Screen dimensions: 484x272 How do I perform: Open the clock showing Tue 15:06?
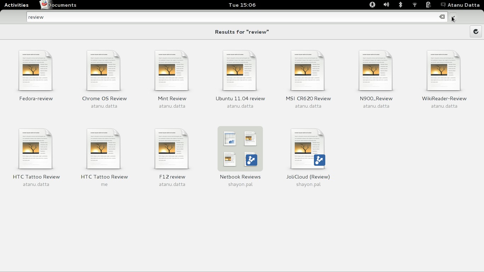(242, 5)
